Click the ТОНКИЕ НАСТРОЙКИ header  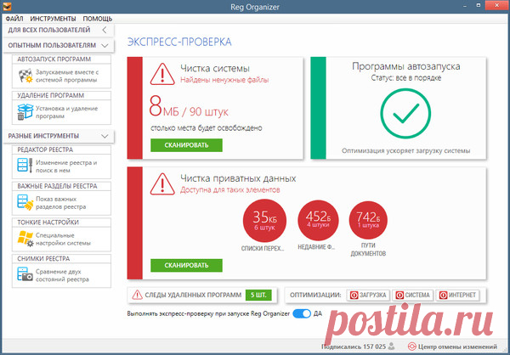48,223
